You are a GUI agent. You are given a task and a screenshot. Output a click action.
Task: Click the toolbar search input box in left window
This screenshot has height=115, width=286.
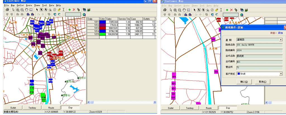coord(73,15)
